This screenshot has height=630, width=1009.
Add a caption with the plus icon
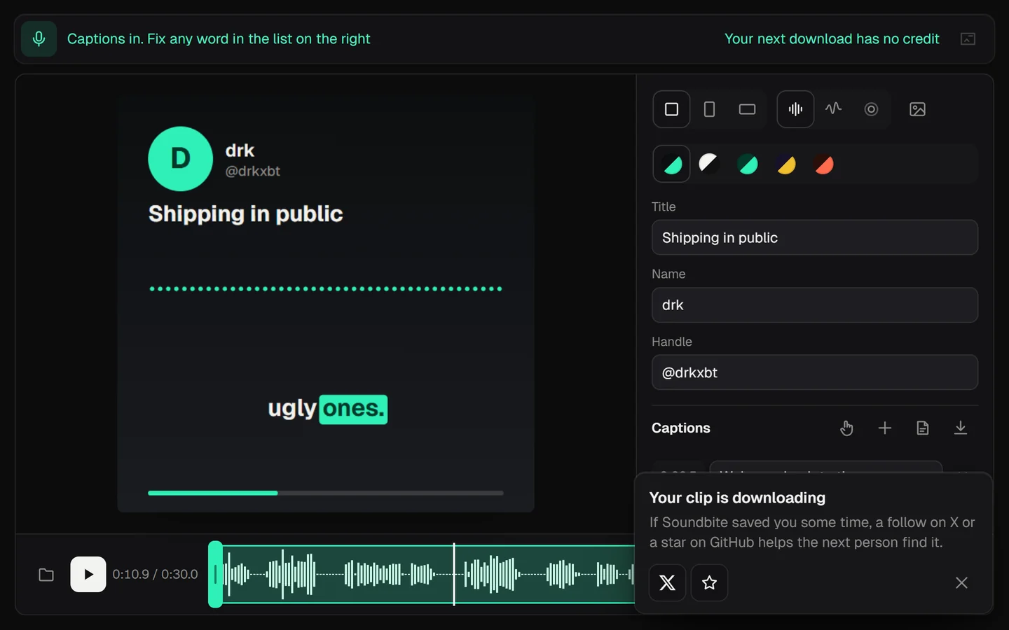pos(885,428)
